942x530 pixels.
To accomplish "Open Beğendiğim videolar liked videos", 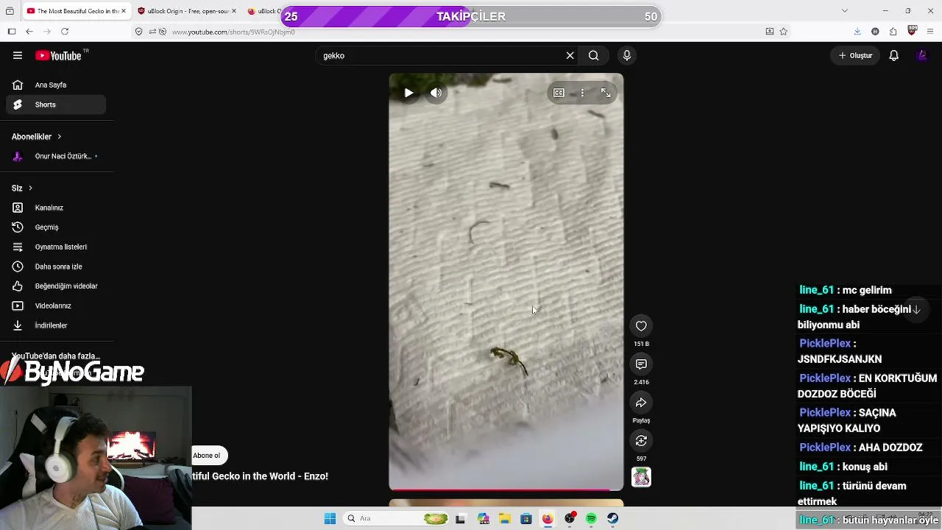I will 56,286.
